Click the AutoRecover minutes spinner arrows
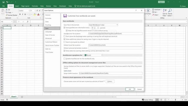 pos(98,28)
